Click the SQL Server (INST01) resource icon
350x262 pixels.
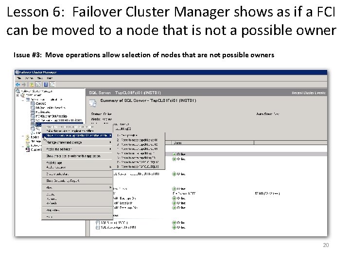point(98,223)
